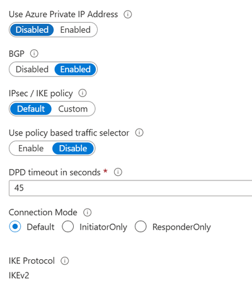The image size is (252, 292).
Task: Set Azure Private IP Address to Enabled
Action: [76, 30]
